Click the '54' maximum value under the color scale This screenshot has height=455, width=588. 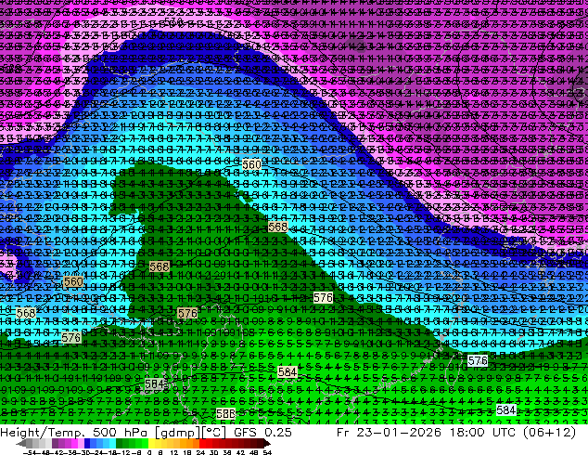(x=267, y=452)
